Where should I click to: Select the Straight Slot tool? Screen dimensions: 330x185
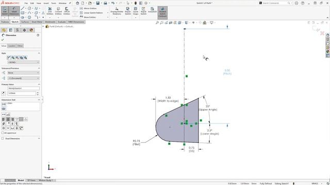pos(23,17)
